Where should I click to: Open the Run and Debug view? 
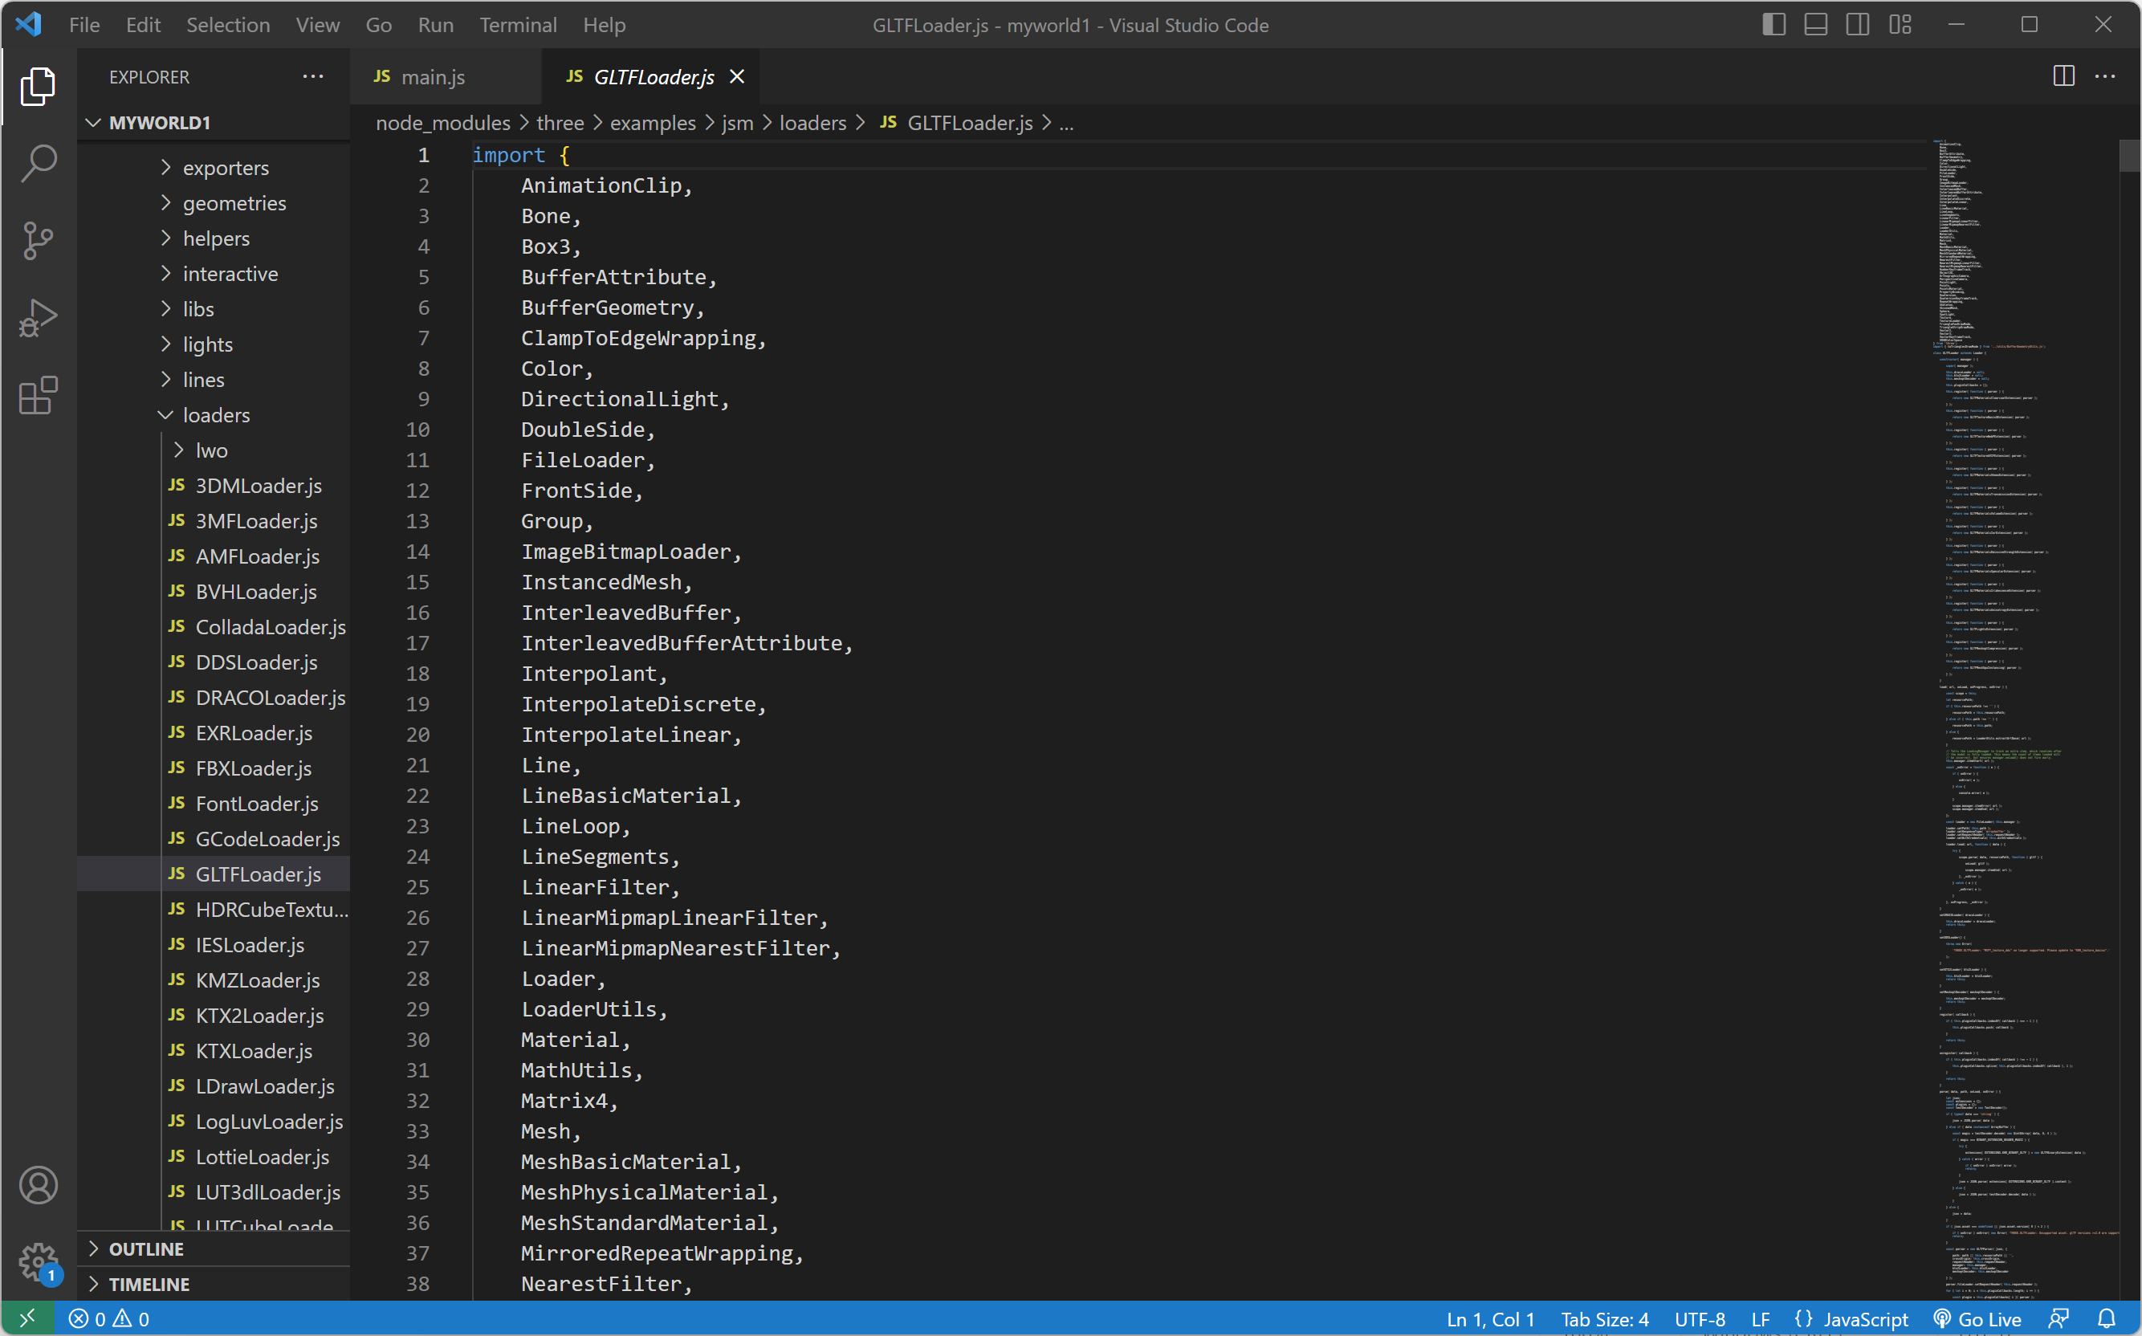pos(38,318)
